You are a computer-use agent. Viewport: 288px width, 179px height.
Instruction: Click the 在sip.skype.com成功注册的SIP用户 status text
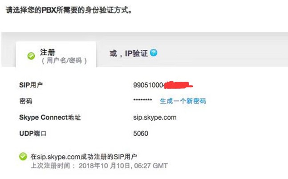(84, 157)
